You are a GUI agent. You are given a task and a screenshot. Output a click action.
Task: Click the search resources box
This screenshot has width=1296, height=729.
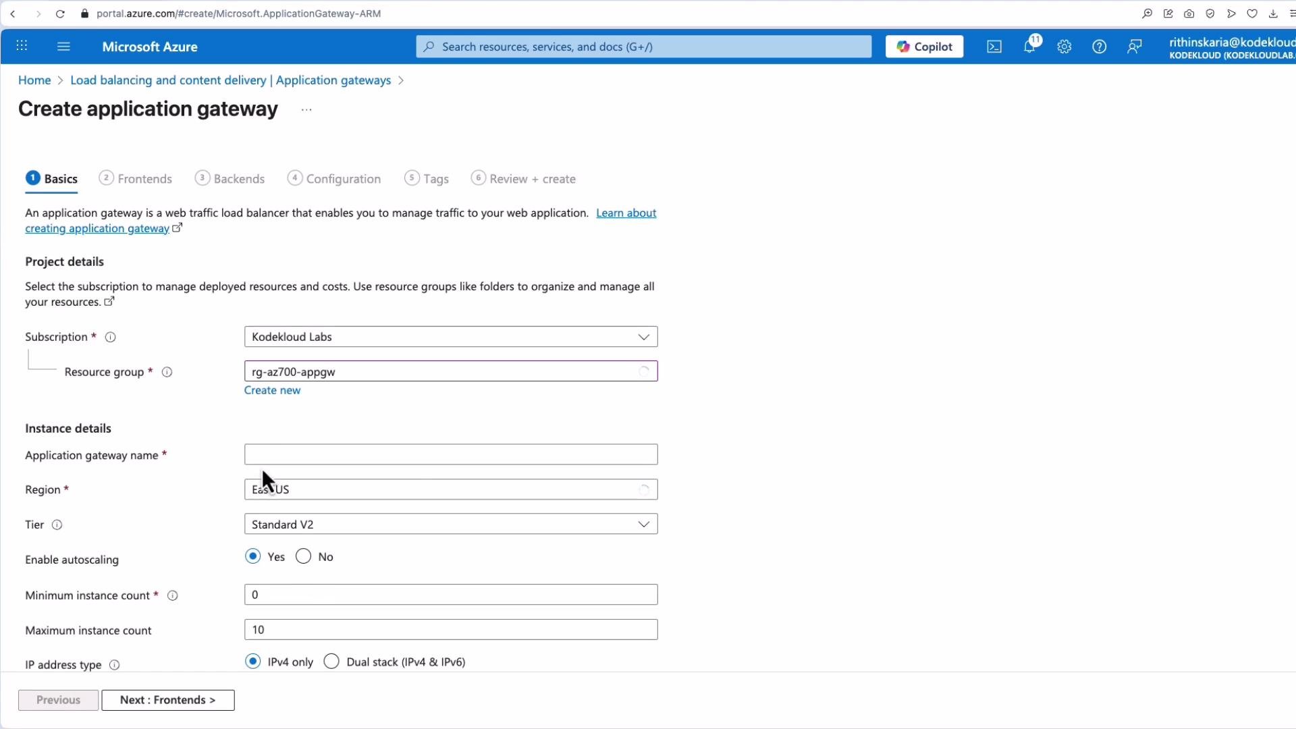(644, 47)
